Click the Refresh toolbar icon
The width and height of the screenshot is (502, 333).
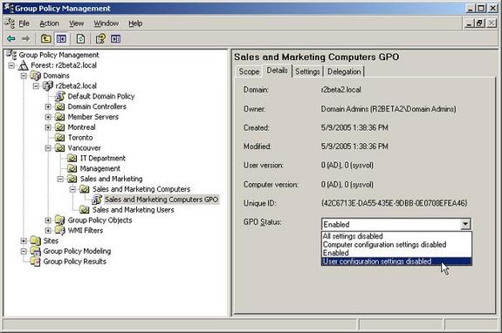[x=80, y=39]
